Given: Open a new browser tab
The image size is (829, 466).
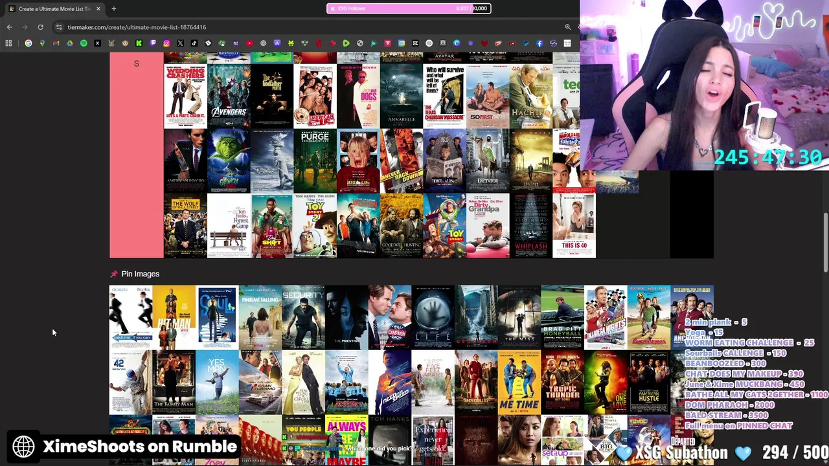Looking at the screenshot, I should pyautogui.click(x=113, y=8).
